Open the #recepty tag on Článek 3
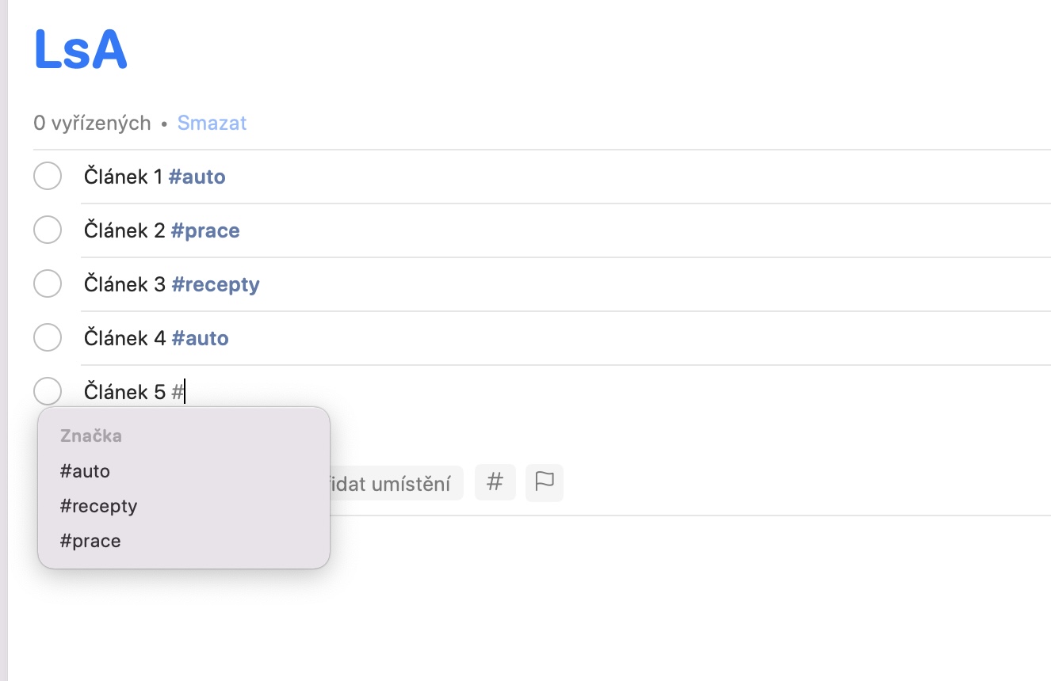The height and width of the screenshot is (681, 1051). (216, 284)
